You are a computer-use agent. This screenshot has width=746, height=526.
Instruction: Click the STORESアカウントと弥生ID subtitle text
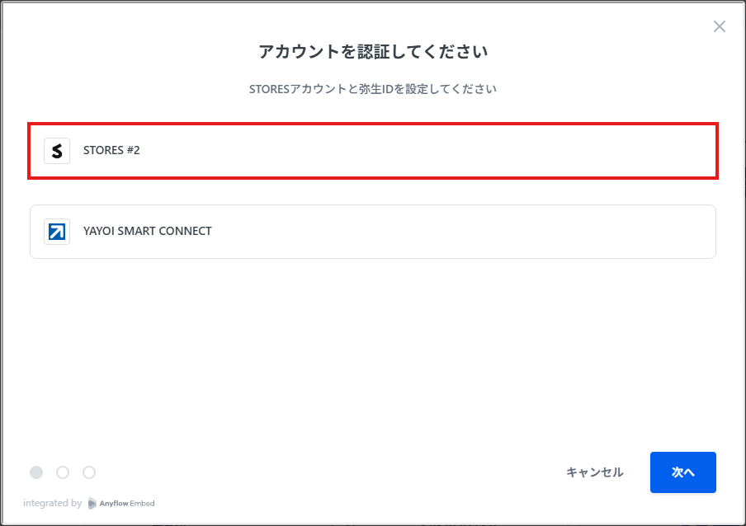click(373, 89)
